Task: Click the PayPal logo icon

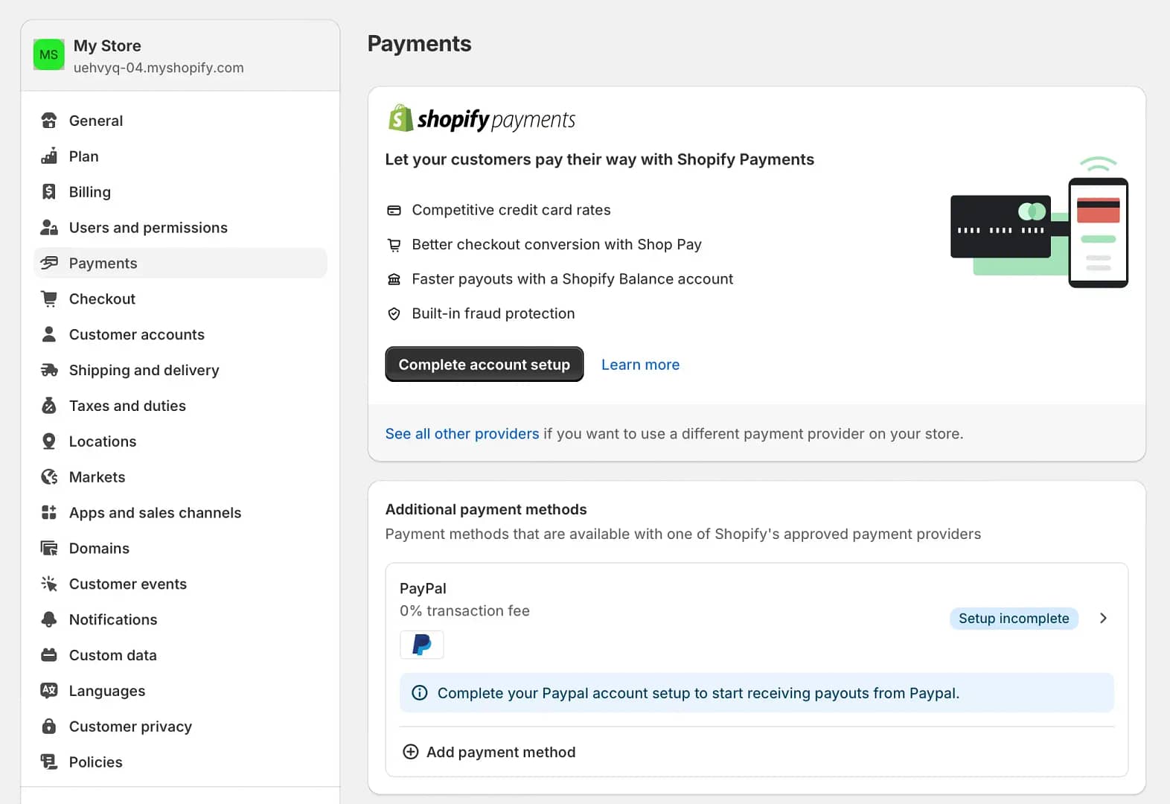Action: point(422,645)
